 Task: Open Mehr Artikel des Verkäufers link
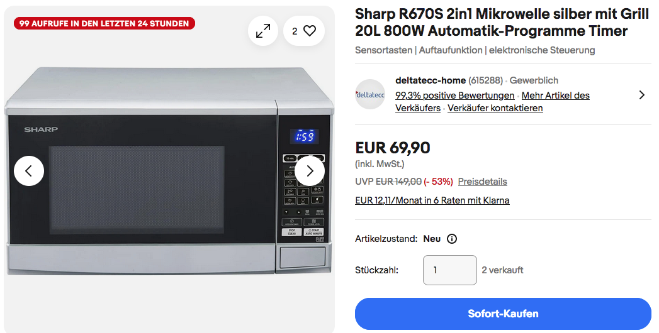pyautogui.click(x=493, y=102)
